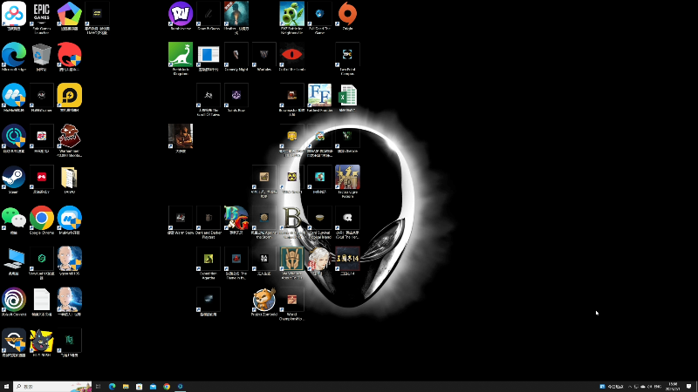Open WeChat from the desktop
Screen dimensions: 698x392
[14, 218]
